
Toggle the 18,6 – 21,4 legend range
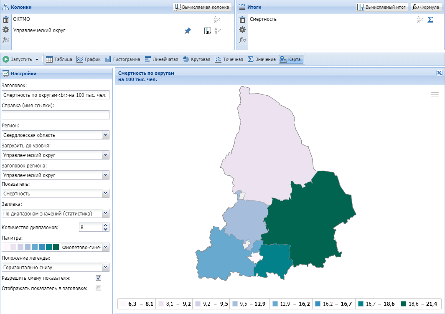click(x=419, y=304)
